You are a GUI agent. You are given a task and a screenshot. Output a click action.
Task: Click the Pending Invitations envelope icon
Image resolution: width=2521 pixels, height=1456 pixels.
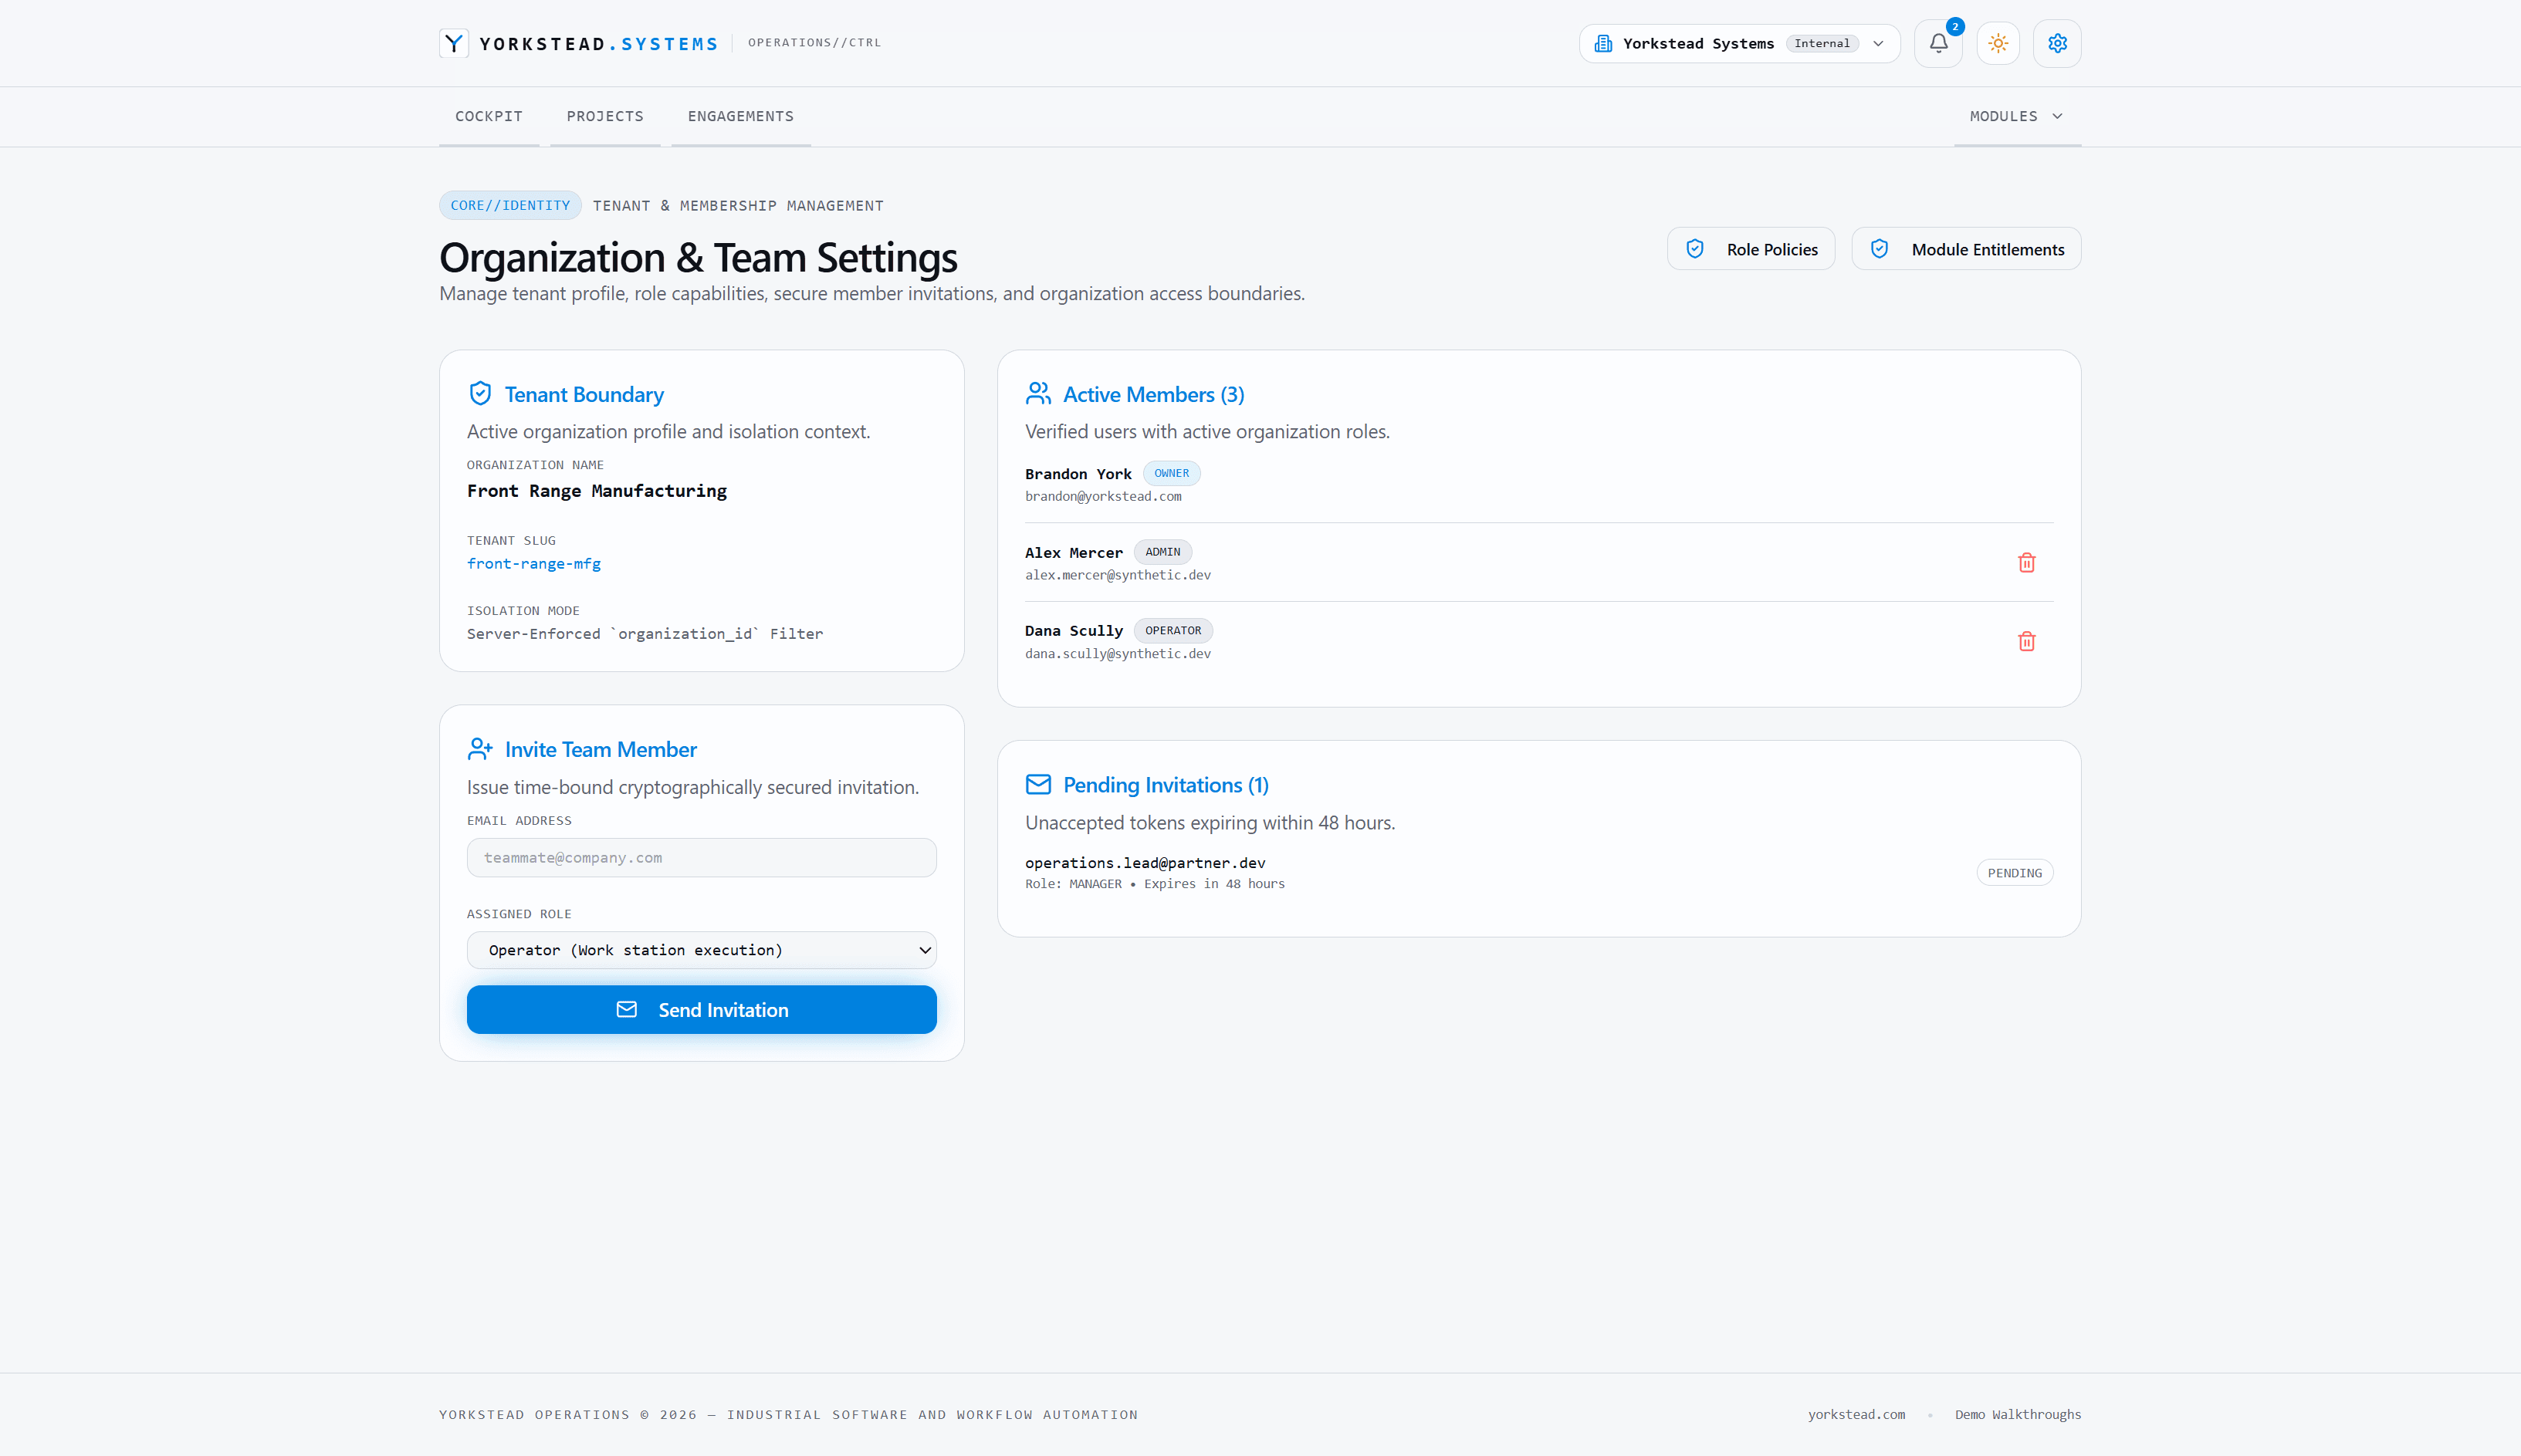[x=1038, y=785]
